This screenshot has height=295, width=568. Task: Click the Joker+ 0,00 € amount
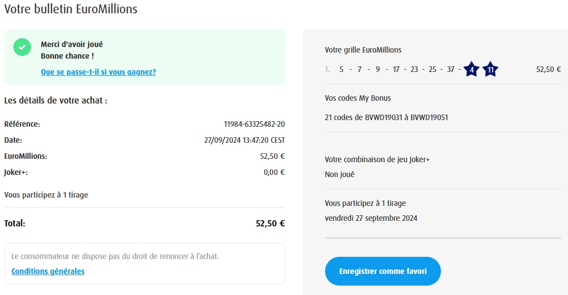pos(274,172)
